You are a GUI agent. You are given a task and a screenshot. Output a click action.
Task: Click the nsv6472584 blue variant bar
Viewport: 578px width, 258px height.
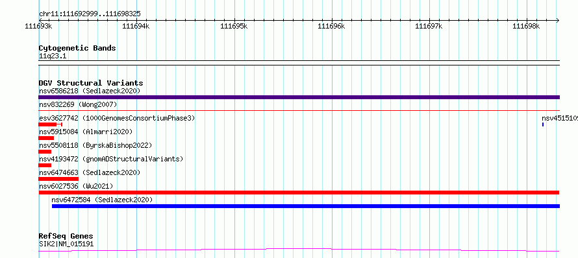click(306, 206)
